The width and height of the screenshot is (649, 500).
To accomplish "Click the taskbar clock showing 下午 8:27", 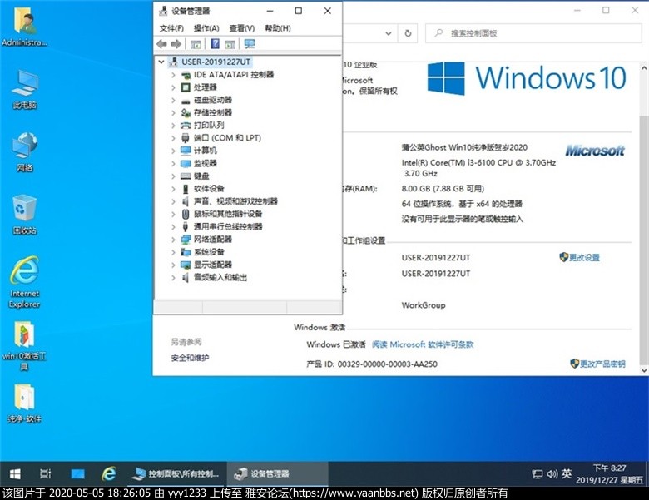I will point(609,474).
